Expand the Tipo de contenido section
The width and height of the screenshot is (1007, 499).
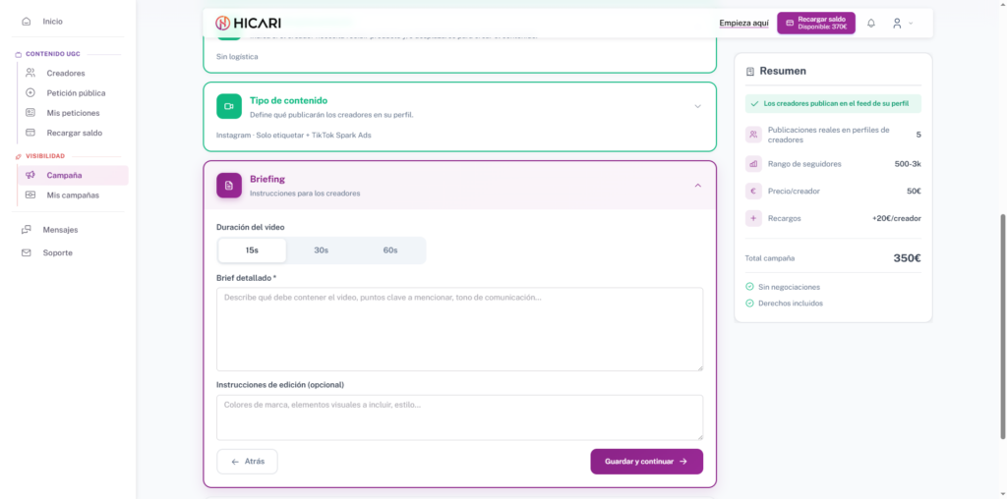(697, 106)
